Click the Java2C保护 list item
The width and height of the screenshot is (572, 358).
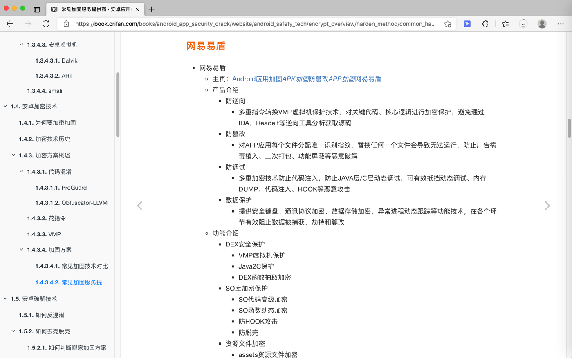(256, 266)
